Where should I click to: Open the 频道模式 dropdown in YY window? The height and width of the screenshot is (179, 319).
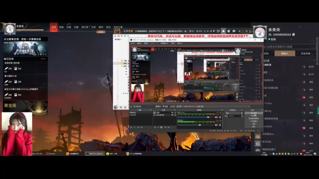pos(118,39)
